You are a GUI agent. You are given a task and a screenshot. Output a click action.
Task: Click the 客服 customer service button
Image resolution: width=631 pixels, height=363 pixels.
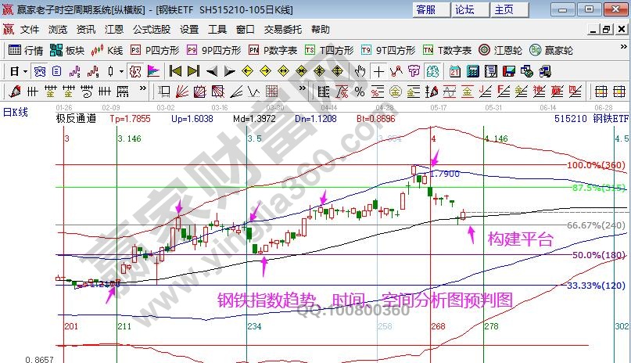click(425, 9)
